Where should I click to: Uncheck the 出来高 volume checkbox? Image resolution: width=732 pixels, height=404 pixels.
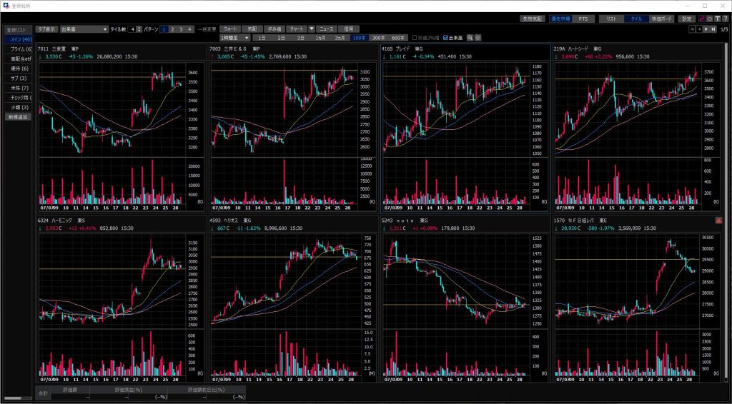[446, 37]
